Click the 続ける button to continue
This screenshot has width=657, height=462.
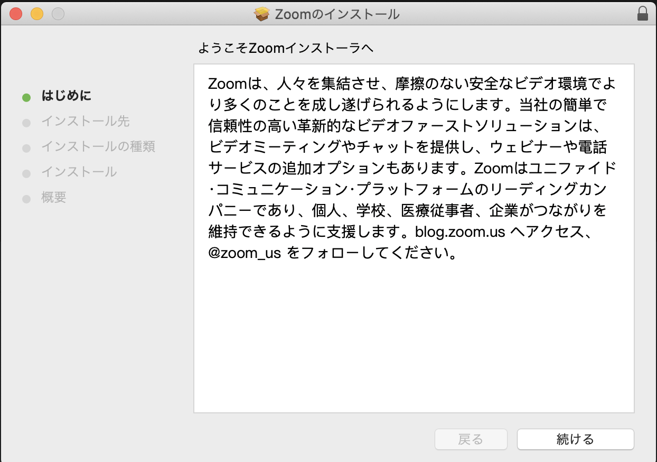coord(575,439)
